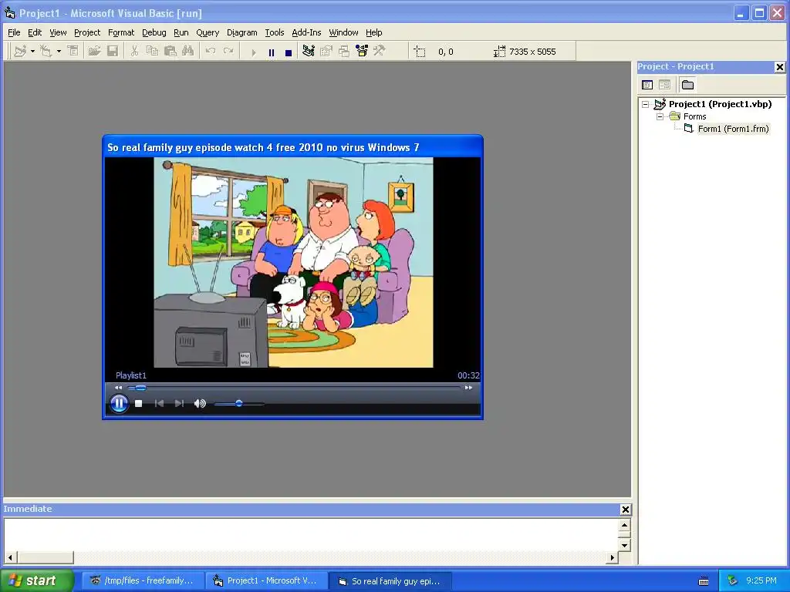Click the video seek bar position knob

140,388
